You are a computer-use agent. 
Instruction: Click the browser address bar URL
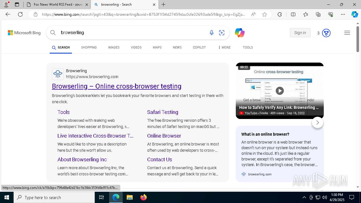(x=144, y=14)
